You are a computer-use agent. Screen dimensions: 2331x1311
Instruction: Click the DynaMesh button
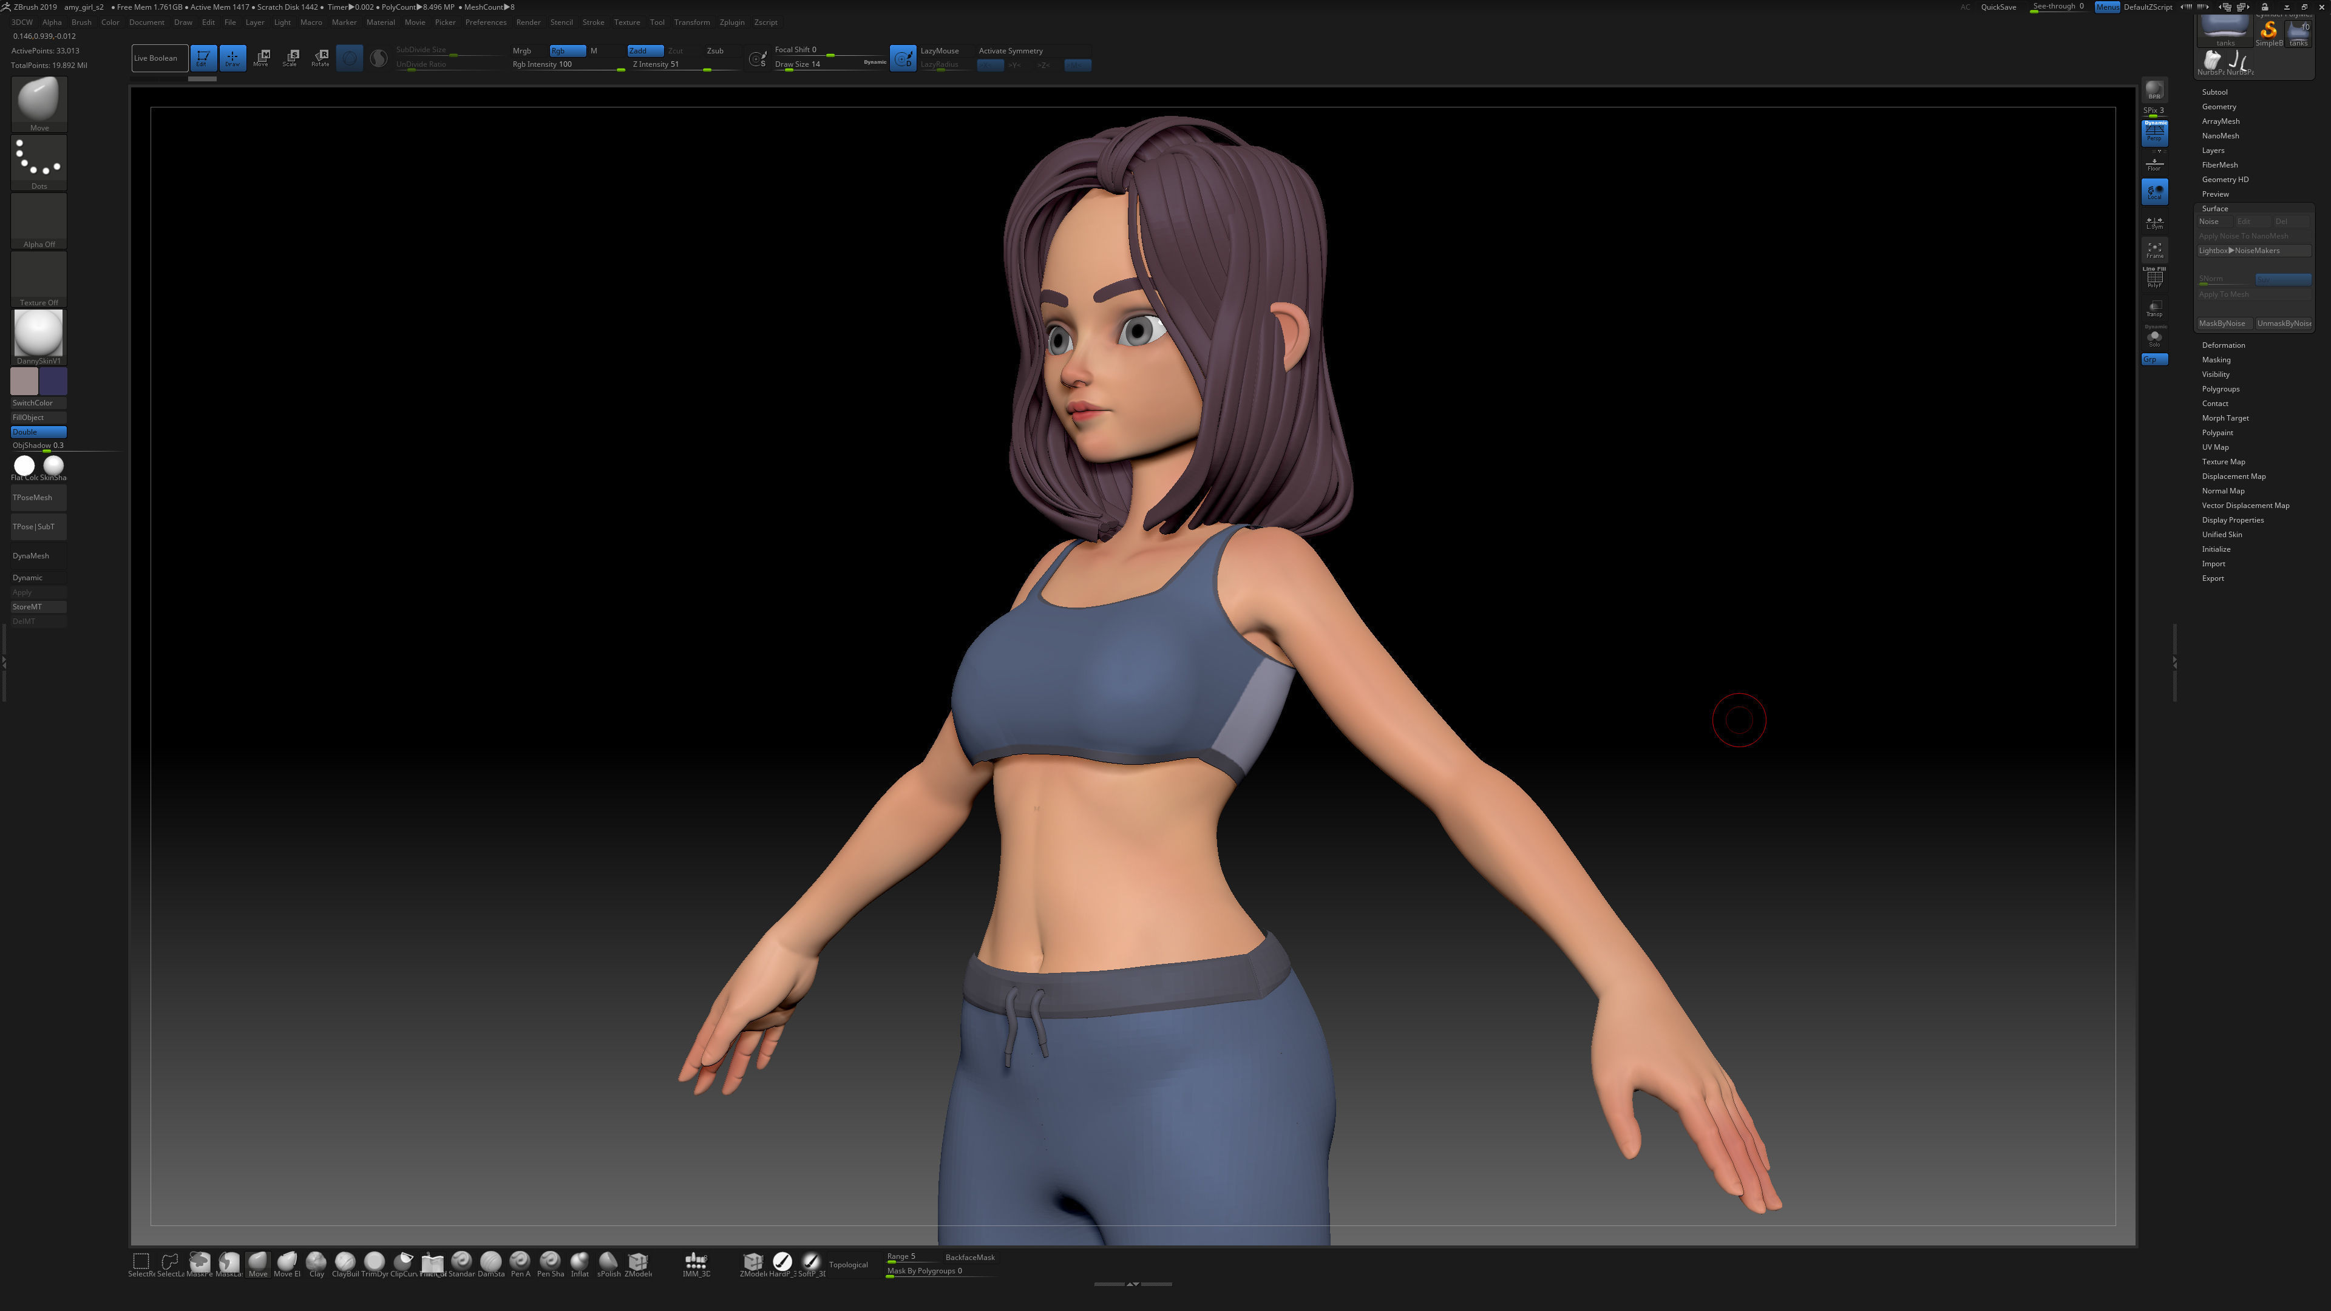(39, 555)
